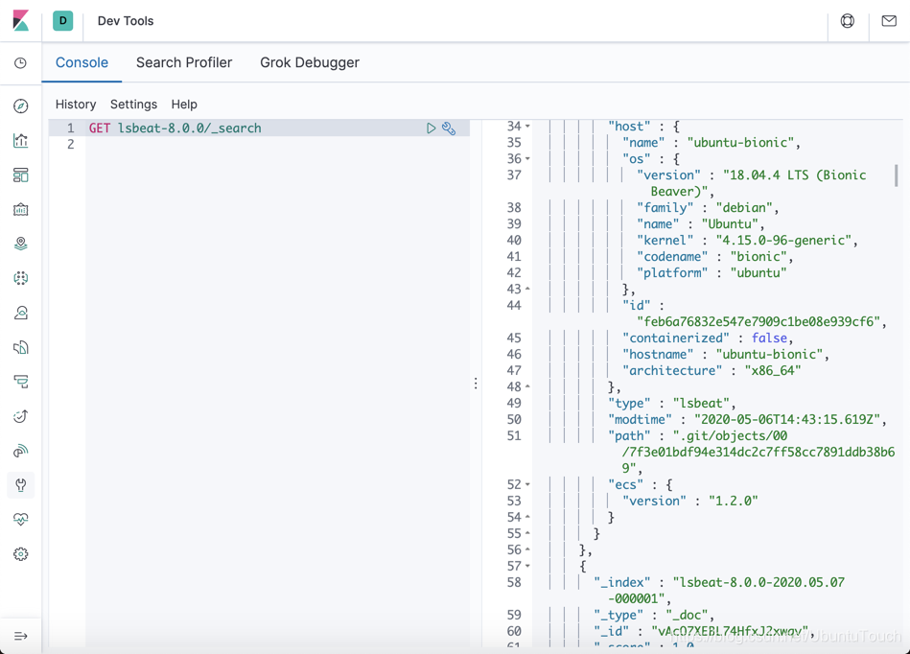Viewport: 910px width, 654px height.
Task: Open Machine Learning icon
Action: 21,278
